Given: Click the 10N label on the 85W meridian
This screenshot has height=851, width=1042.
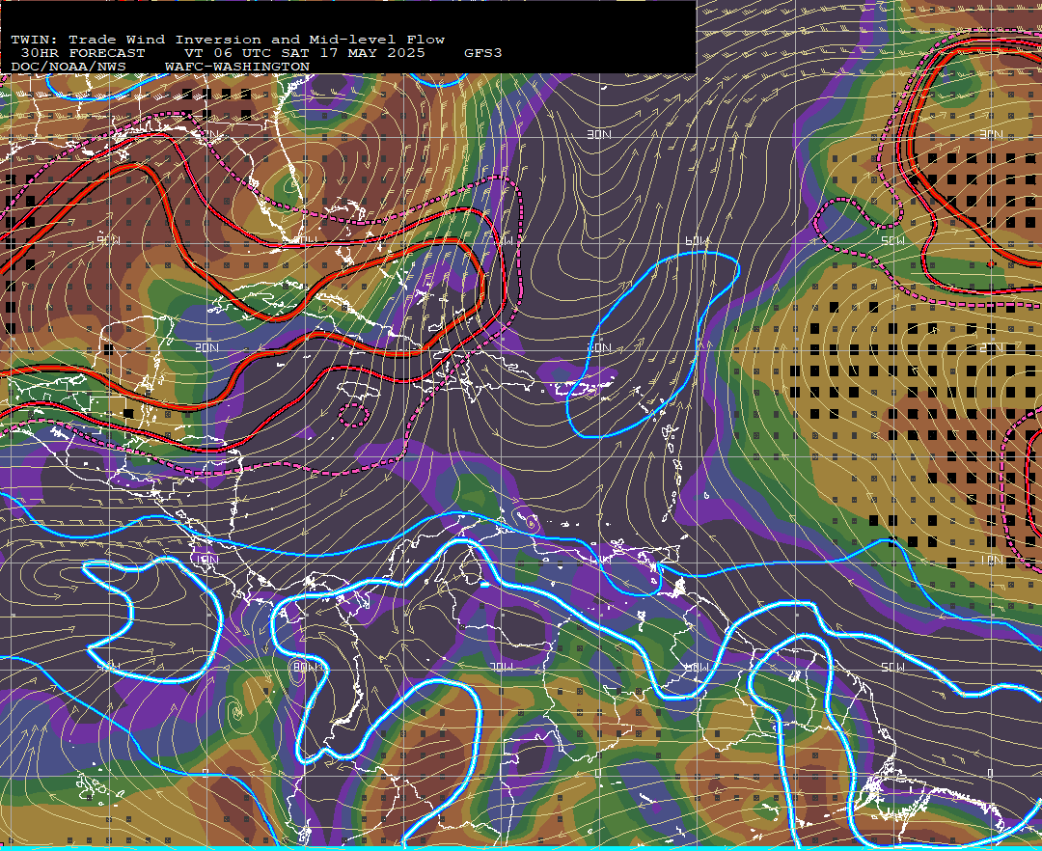Looking at the screenshot, I should [x=206, y=560].
